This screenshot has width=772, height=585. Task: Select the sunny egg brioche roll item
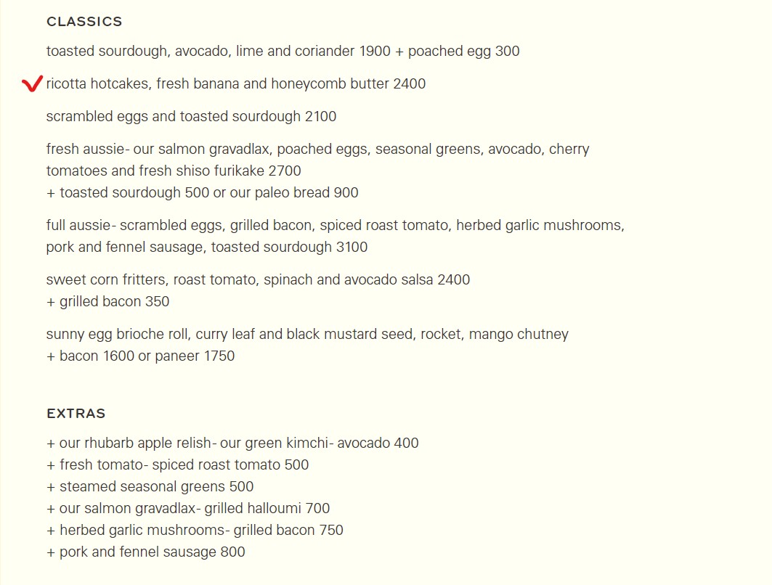(307, 334)
